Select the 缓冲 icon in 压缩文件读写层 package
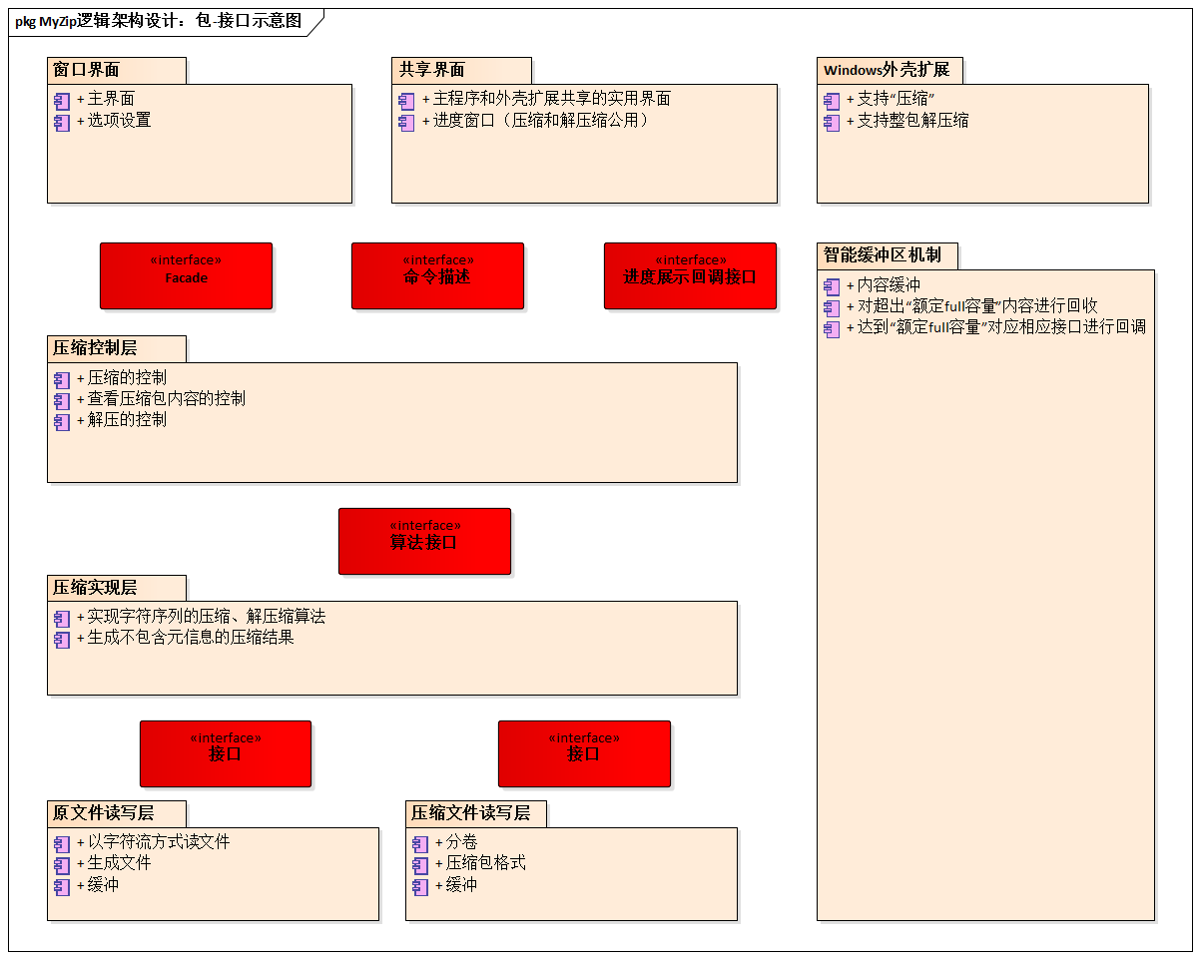 click(420, 886)
